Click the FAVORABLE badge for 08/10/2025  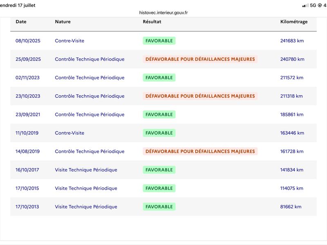pyautogui.click(x=159, y=40)
